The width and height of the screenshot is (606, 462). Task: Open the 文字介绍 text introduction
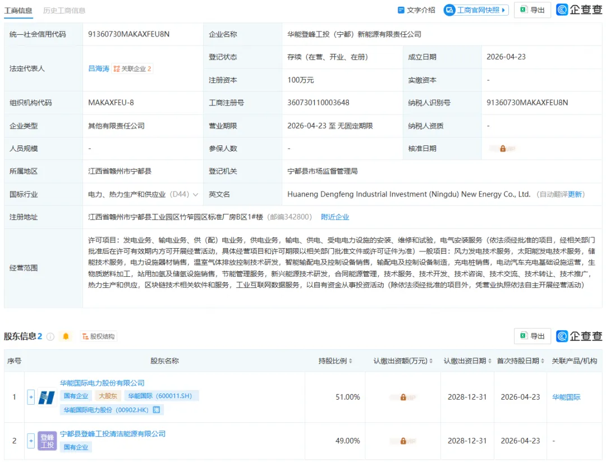(416, 10)
